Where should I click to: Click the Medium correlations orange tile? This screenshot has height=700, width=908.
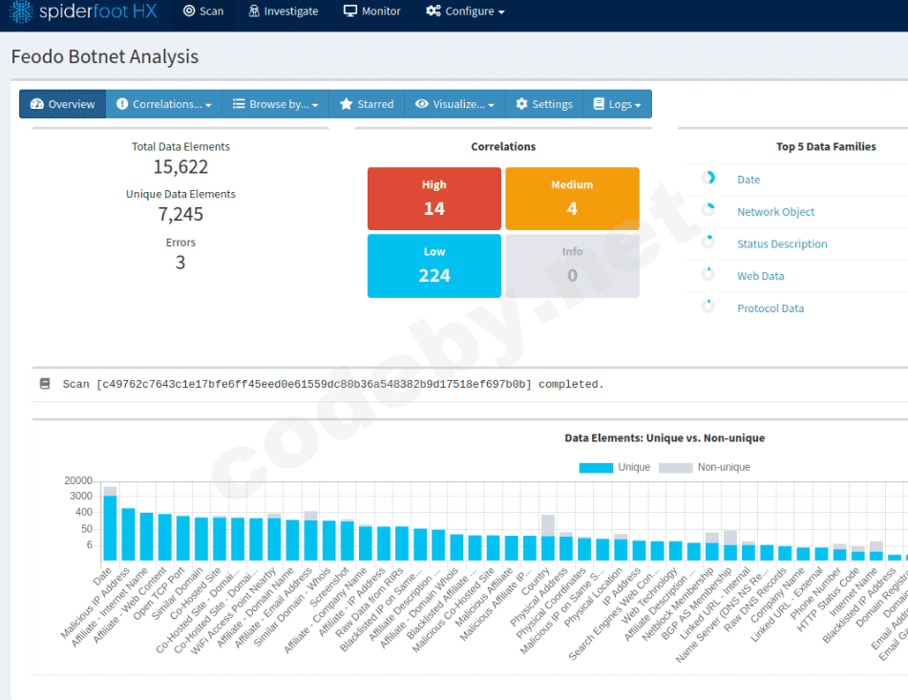click(572, 198)
